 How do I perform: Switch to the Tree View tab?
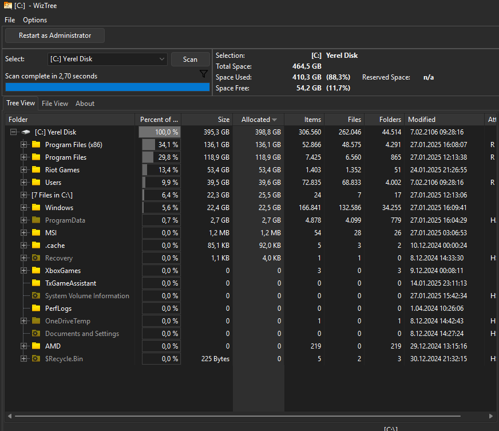21,103
